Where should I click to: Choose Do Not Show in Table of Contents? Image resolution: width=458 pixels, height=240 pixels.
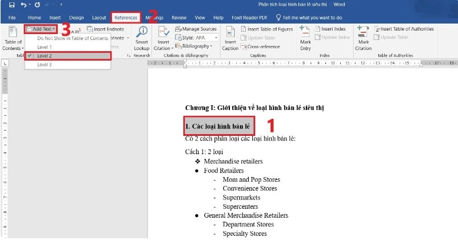click(x=73, y=38)
